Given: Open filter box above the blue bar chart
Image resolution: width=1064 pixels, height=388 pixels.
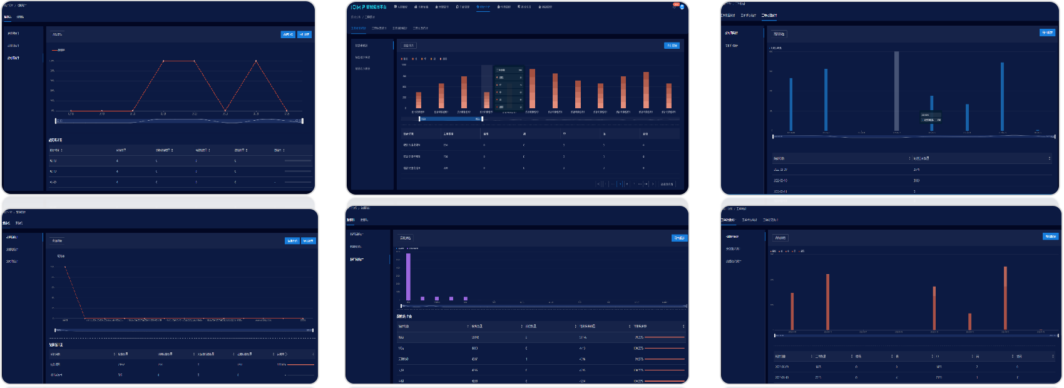Looking at the screenshot, I should [x=779, y=34].
